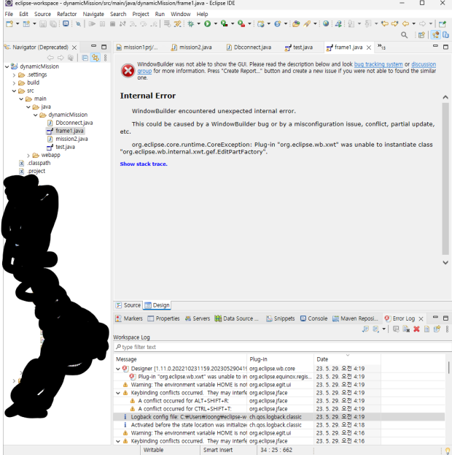452x455 pixels.
Task: Switch to the Source tab
Action: pyautogui.click(x=128, y=305)
